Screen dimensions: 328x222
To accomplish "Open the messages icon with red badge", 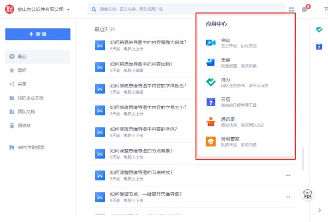I will [305, 9].
